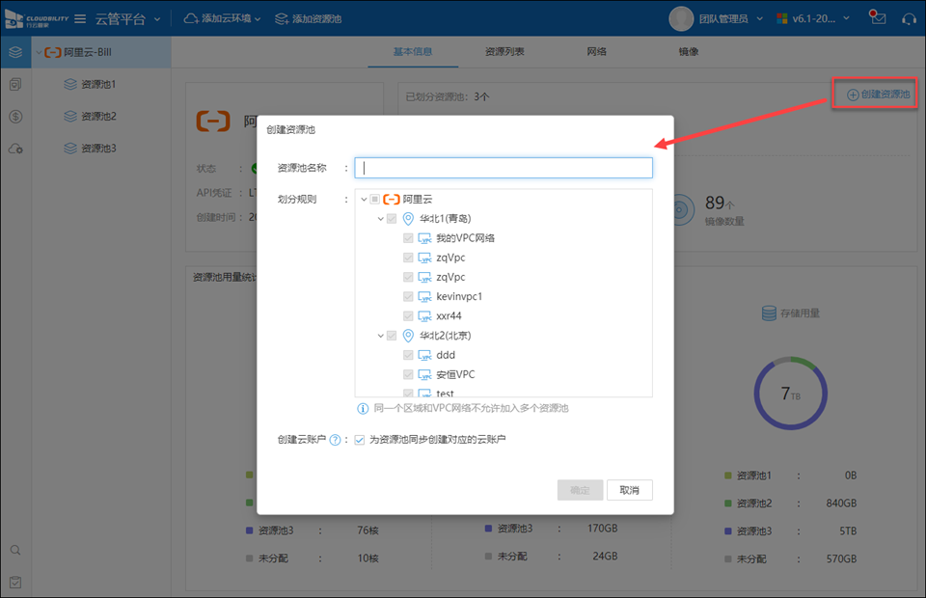
Task: Click the 资源池3 purple legend swatch for 5TB
Action: tap(728, 531)
